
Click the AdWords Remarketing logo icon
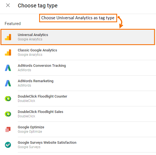[x=8, y=83]
